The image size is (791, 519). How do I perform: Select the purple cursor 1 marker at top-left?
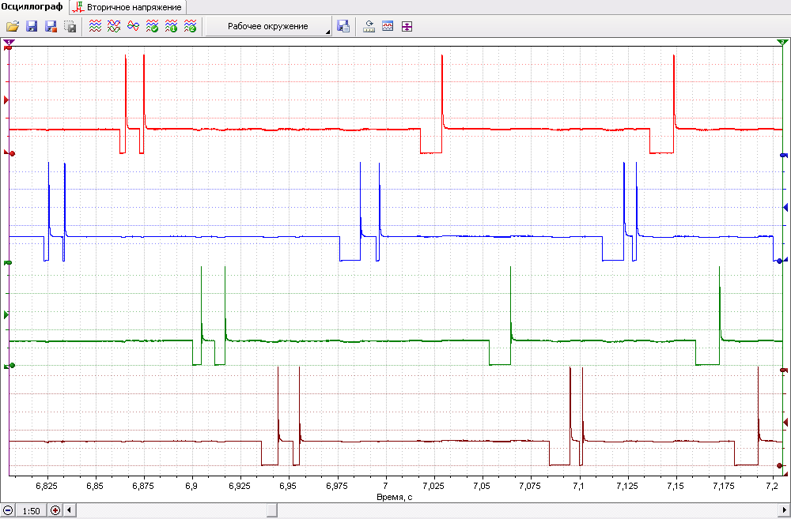pos(9,43)
